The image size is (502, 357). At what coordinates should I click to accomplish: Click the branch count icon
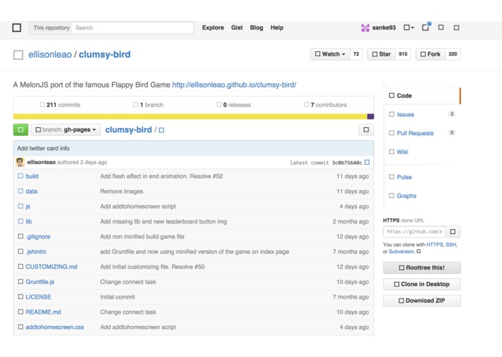tap(136, 105)
